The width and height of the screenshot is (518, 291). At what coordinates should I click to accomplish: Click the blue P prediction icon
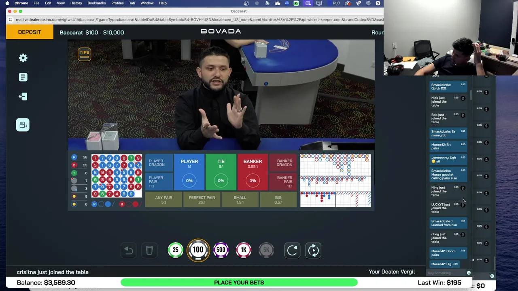pos(94,204)
